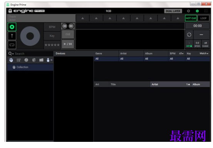This screenshot has height=148, width=213.
Task: Click the Devices panel header
Action: click(74, 54)
